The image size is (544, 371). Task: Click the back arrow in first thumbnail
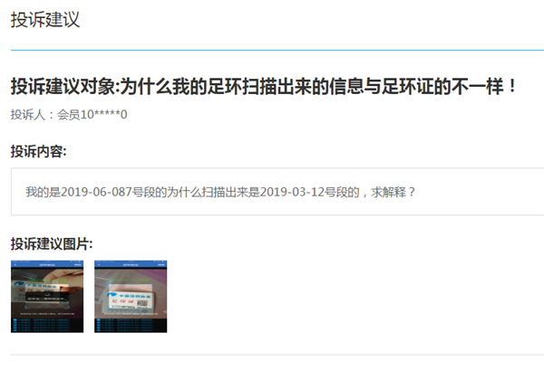15,264
